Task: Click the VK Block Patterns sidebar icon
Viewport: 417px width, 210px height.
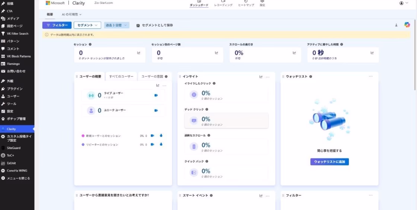Action: [3, 56]
